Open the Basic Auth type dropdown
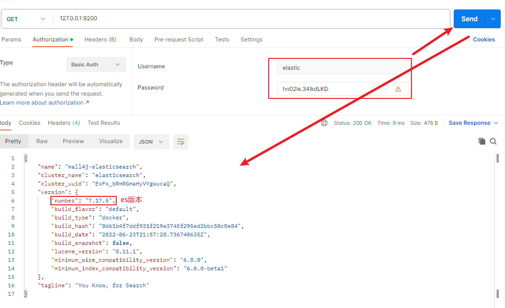Image resolution: width=505 pixels, height=308 pixels. pyautogui.click(x=96, y=65)
